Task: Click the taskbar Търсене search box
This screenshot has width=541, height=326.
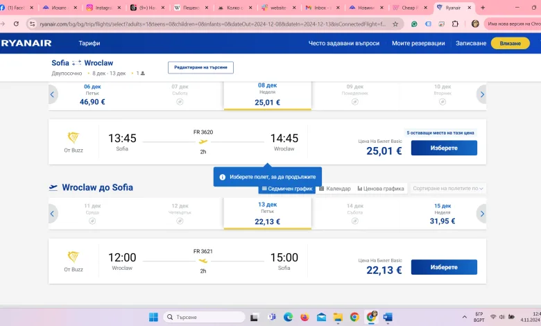Action: coord(204,317)
